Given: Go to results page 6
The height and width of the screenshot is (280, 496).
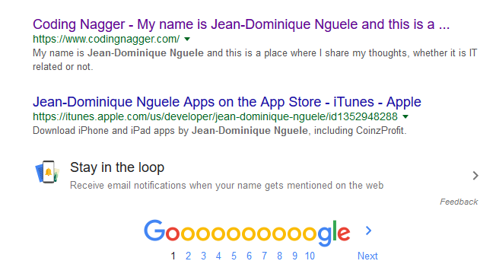Looking at the screenshot, I should click(x=249, y=256).
